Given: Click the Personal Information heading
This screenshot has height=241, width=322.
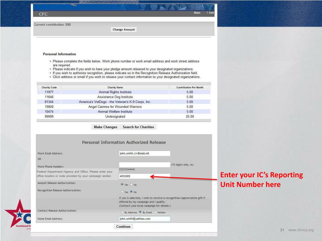Looking at the screenshot, I should [59, 54].
